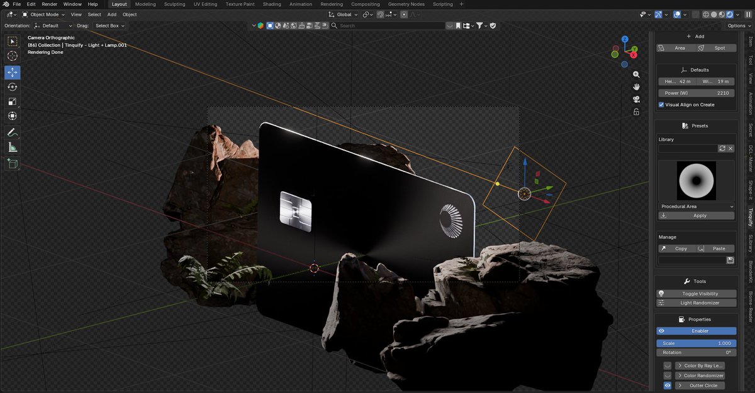755x393 pixels.
Task: Click the Paste button under Manage
Action: (x=715, y=248)
